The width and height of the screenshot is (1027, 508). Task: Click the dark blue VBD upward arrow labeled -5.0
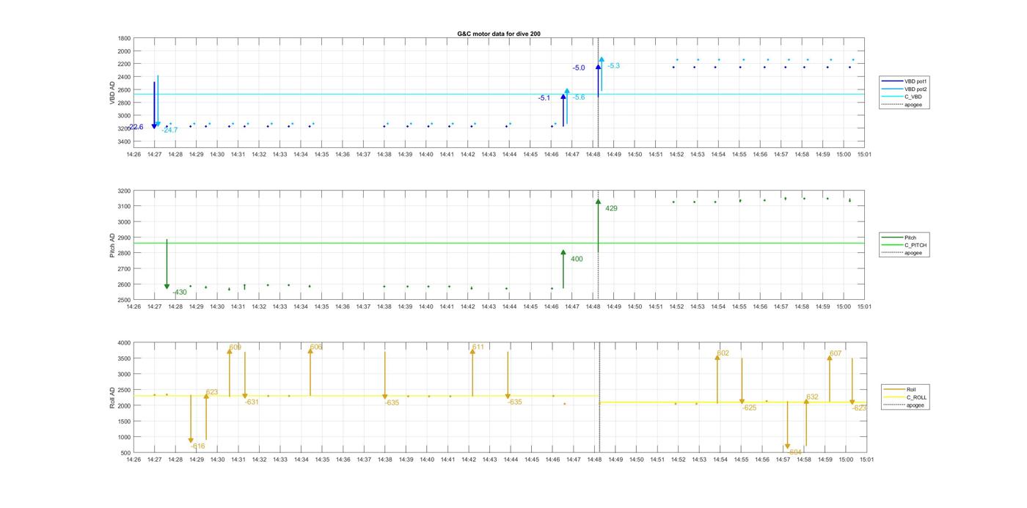point(598,79)
